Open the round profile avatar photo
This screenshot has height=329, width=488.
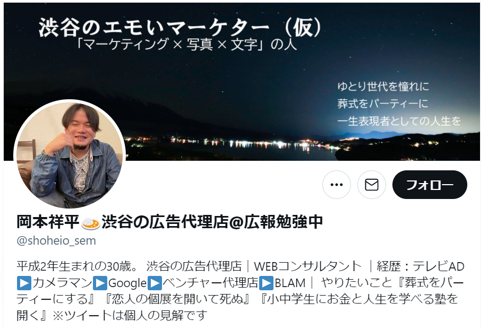click(70, 155)
